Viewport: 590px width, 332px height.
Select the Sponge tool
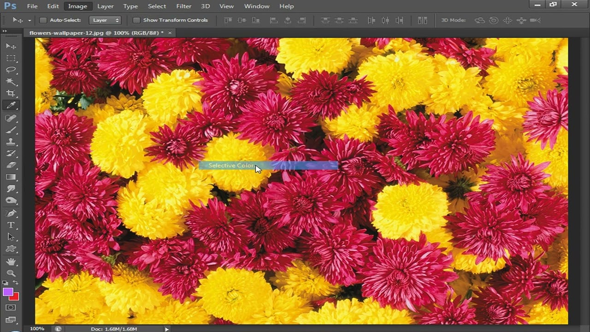click(x=11, y=201)
